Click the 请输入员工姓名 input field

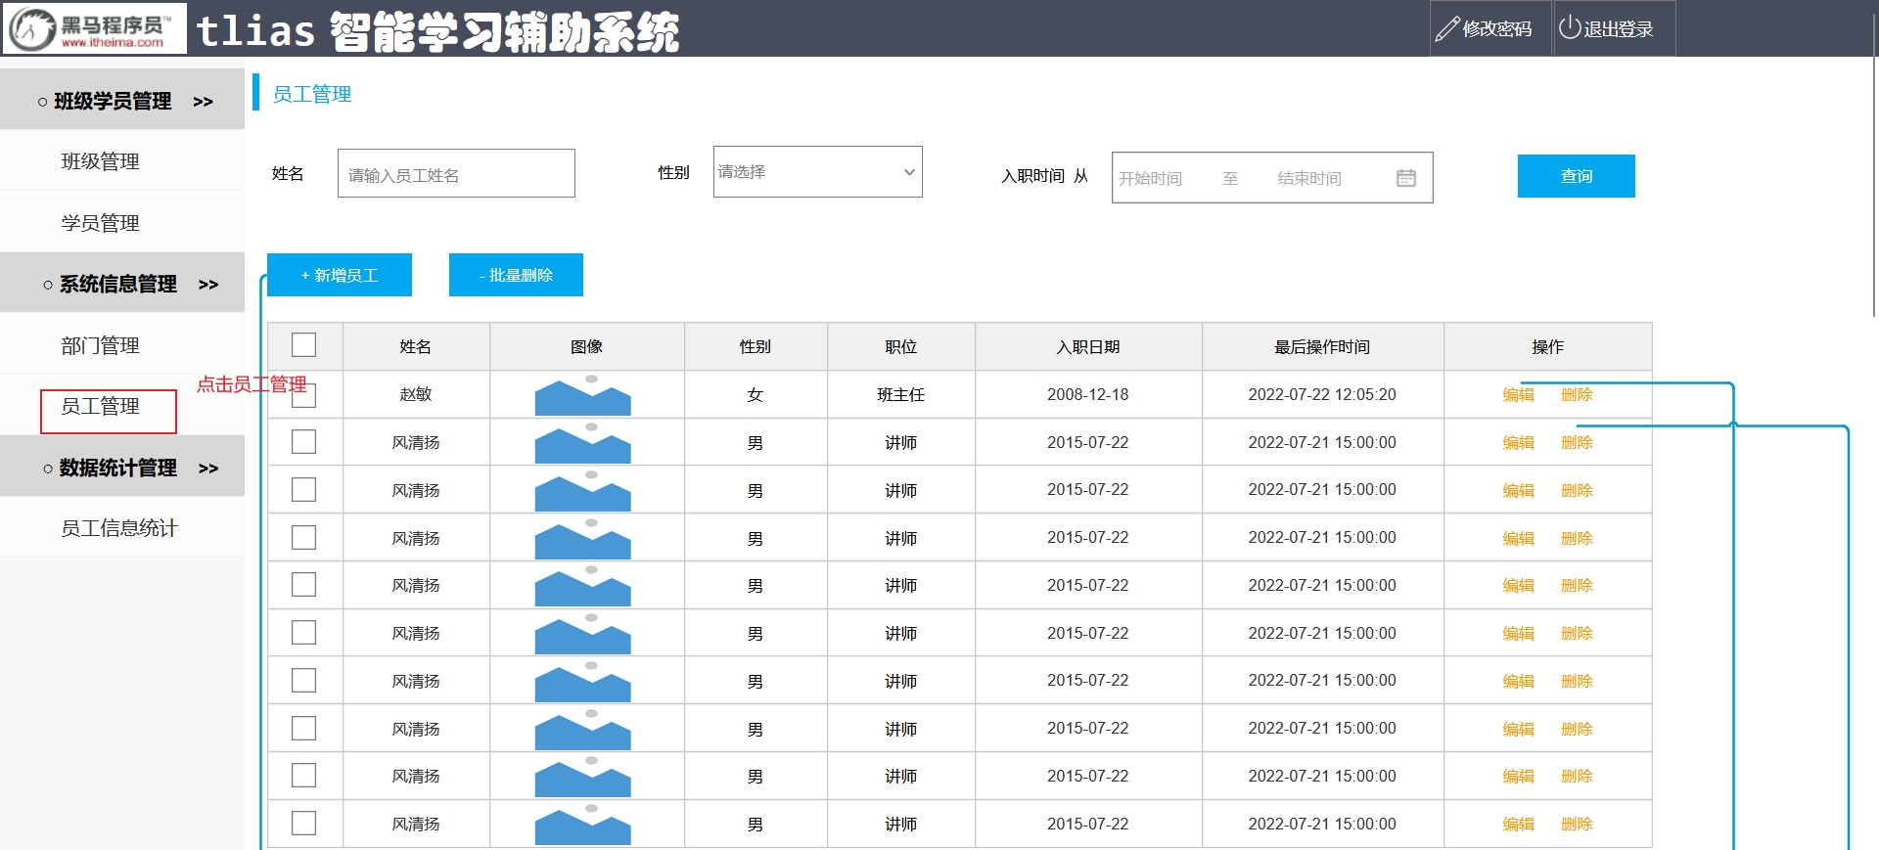456,174
